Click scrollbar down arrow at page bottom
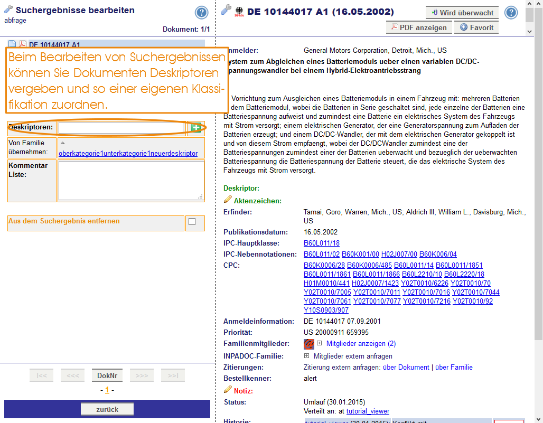 point(538,419)
